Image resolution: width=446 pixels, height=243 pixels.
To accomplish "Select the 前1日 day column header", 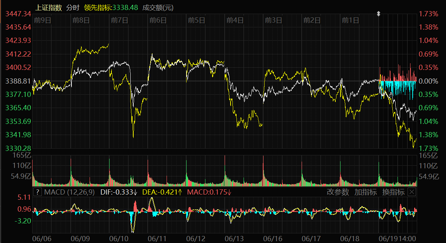I will [x=350, y=20].
